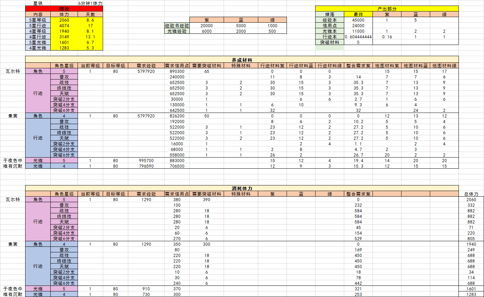
Task: Select the cell showing 0.604444444
Action: coord(358,37)
